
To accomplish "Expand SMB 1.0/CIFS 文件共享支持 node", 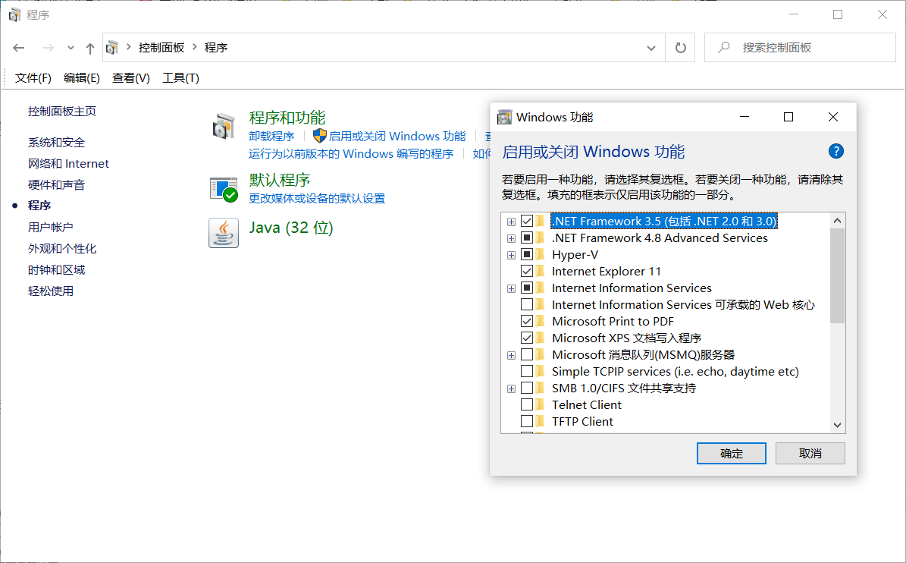I will pos(511,389).
